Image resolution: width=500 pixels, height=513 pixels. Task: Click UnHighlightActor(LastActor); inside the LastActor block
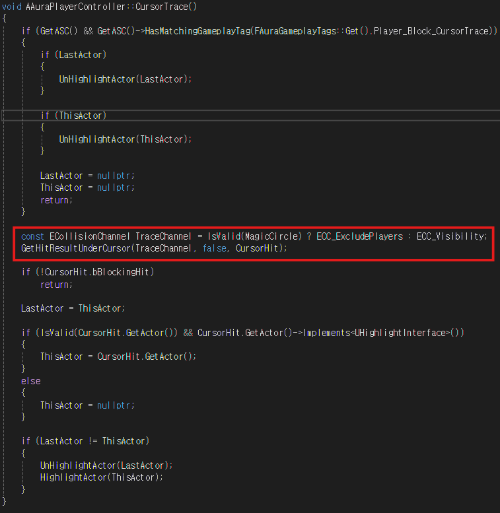(x=125, y=79)
